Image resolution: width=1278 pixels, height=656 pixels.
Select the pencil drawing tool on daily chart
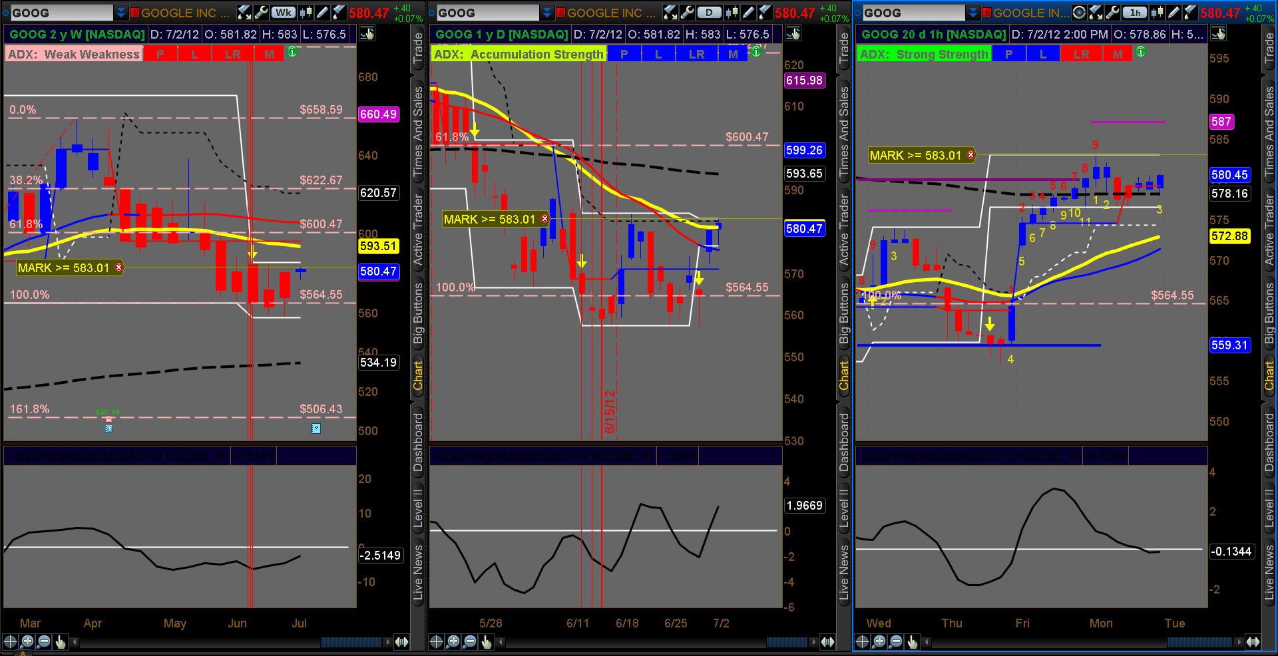point(749,12)
